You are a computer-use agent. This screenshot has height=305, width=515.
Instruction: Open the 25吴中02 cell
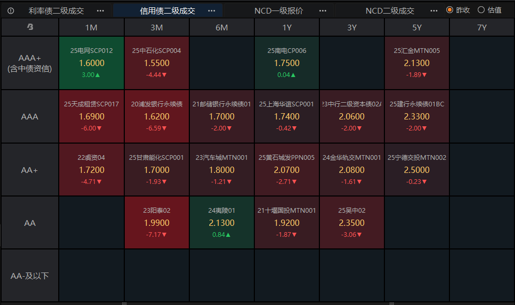point(352,223)
